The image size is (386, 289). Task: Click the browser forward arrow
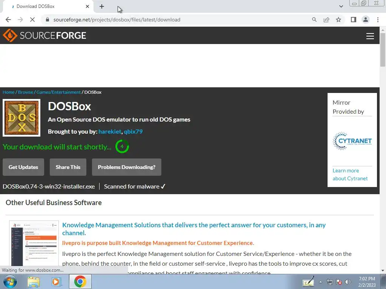click(20, 20)
